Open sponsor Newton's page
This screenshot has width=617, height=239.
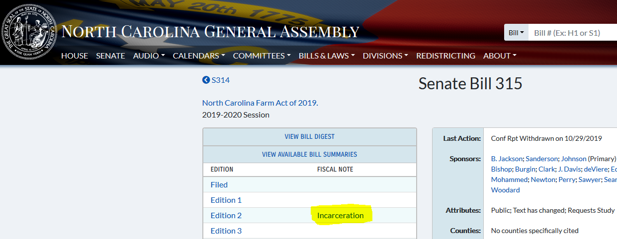(543, 179)
